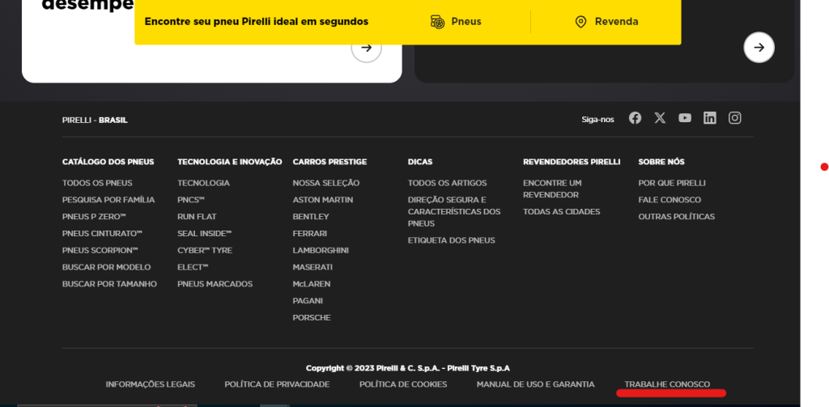Click the Carros Prestige heading
829x407 pixels.
click(x=330, y=162)
